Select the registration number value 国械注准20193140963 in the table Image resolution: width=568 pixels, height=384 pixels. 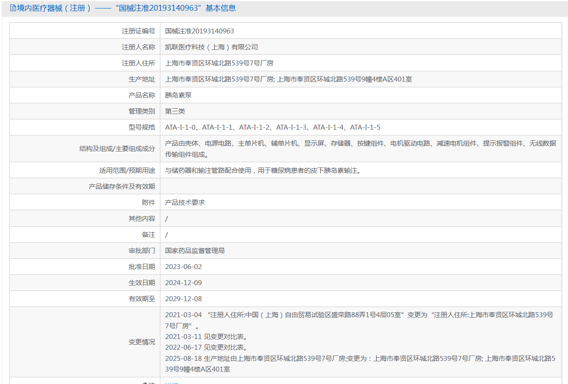[200, 31]
